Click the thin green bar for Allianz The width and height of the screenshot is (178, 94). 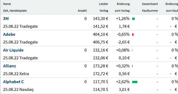point(132,66)
